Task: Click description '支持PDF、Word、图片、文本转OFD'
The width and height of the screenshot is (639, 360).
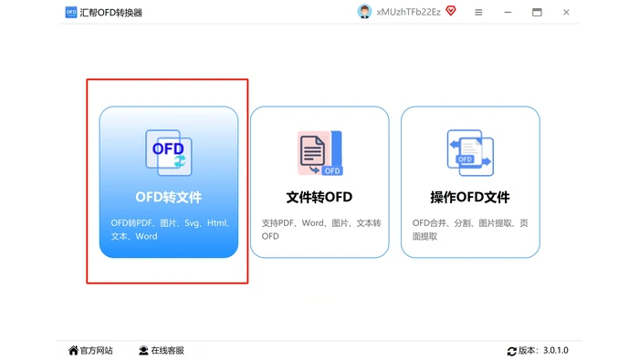Action: [321, 230]
